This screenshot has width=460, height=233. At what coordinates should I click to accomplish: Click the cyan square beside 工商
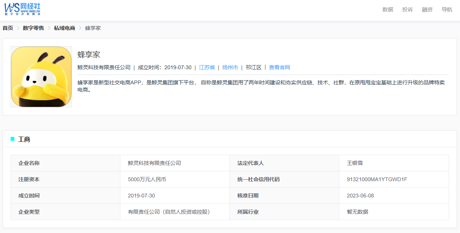pos(12,139)
